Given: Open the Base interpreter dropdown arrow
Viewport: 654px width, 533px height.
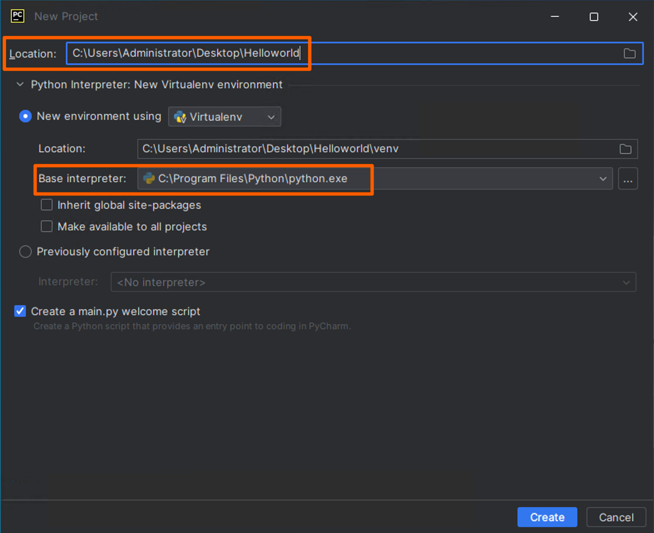Looking at the screenshot, I should point(603,179).
